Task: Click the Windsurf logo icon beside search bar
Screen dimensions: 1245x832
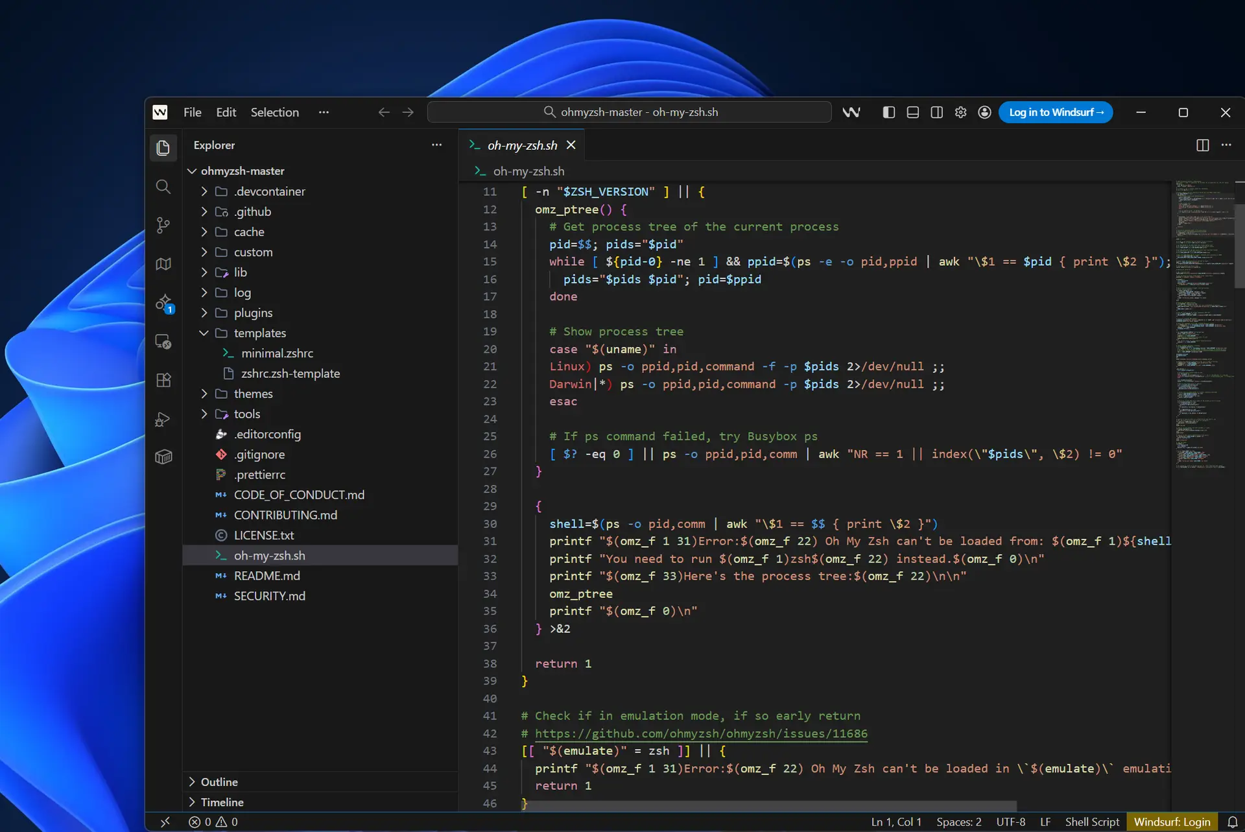Action: [x=851, y=112]
